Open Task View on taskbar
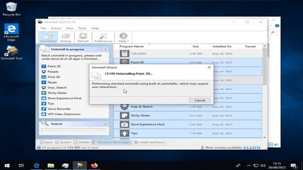Screen dimensions: 303x170 click(x=21, y=166)
